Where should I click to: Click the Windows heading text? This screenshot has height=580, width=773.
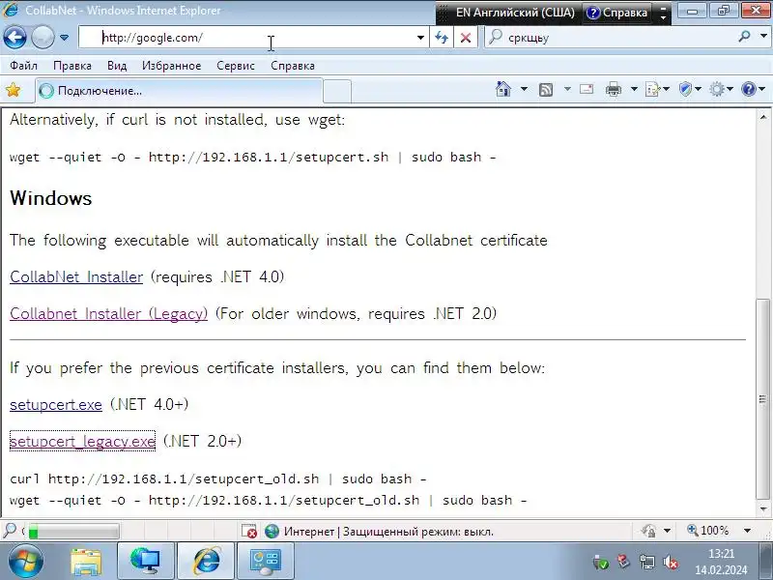point(51,198)
